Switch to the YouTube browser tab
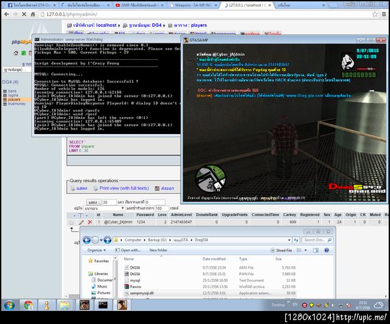 point(140,5)
